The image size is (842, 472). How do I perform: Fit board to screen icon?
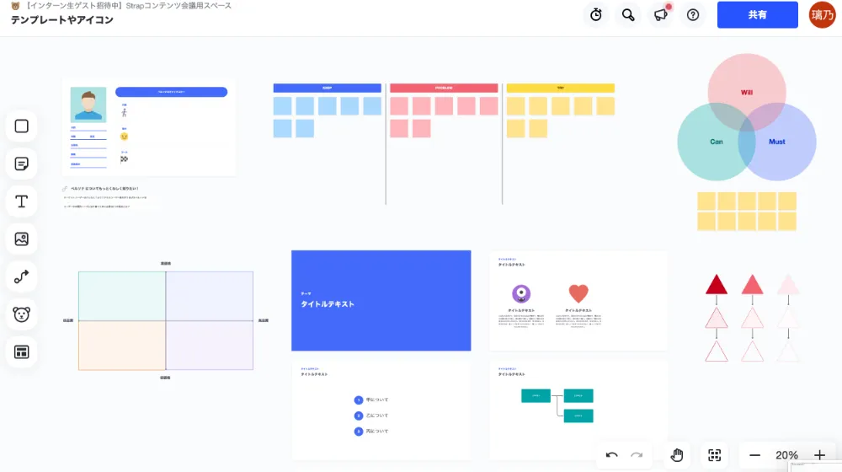pyautogui.click(x=714, y=455)
